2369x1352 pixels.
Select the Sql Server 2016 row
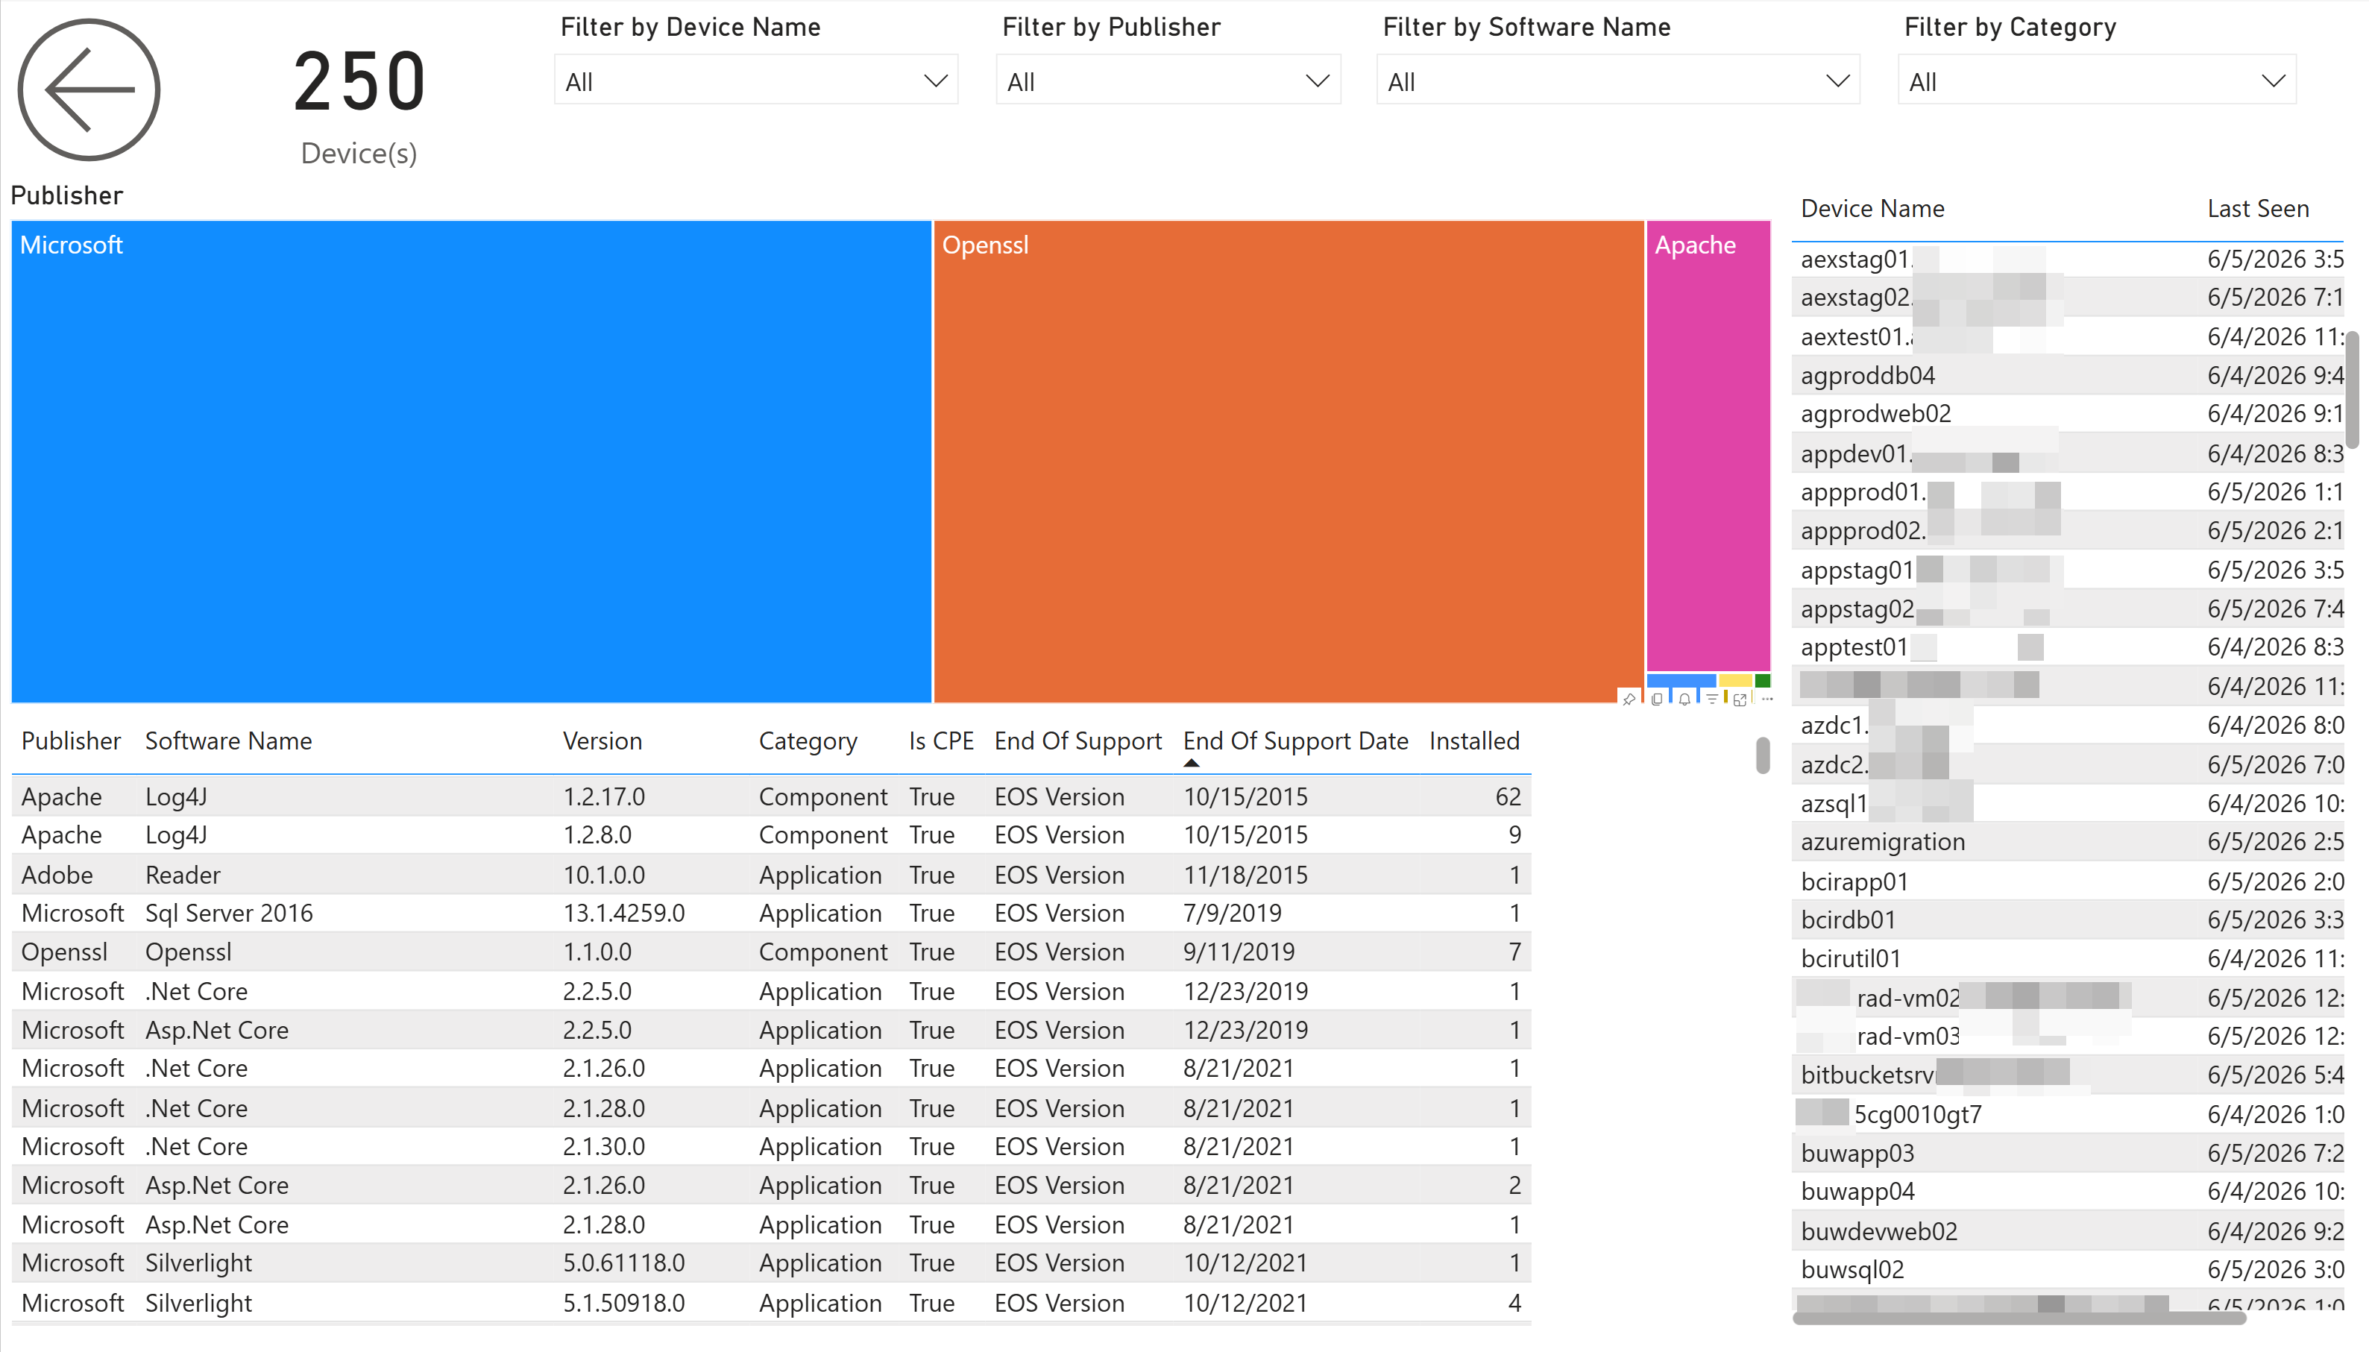(770, 913)
